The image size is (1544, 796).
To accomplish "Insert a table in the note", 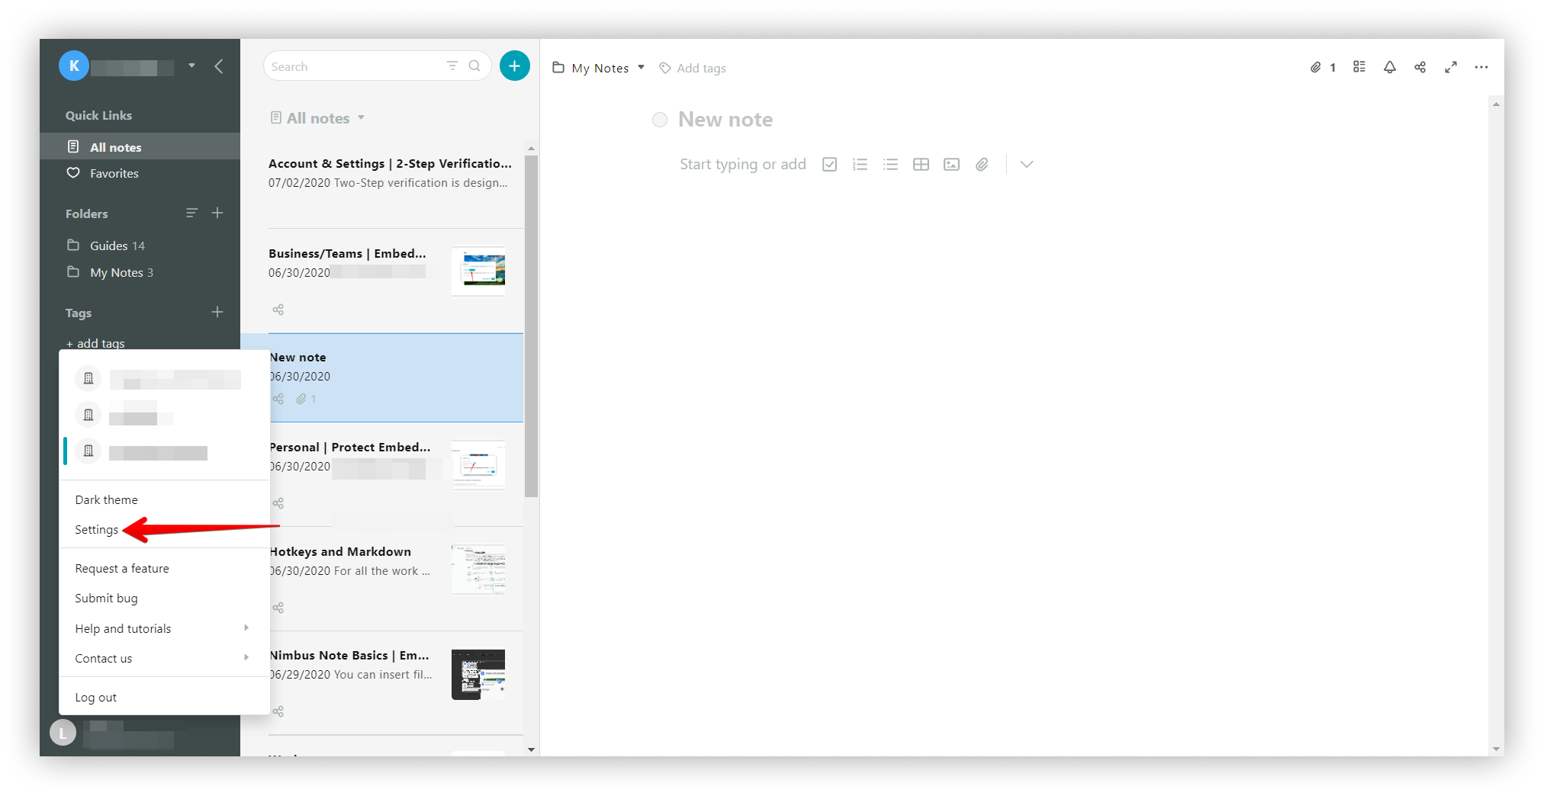I will tap(922, 164).
